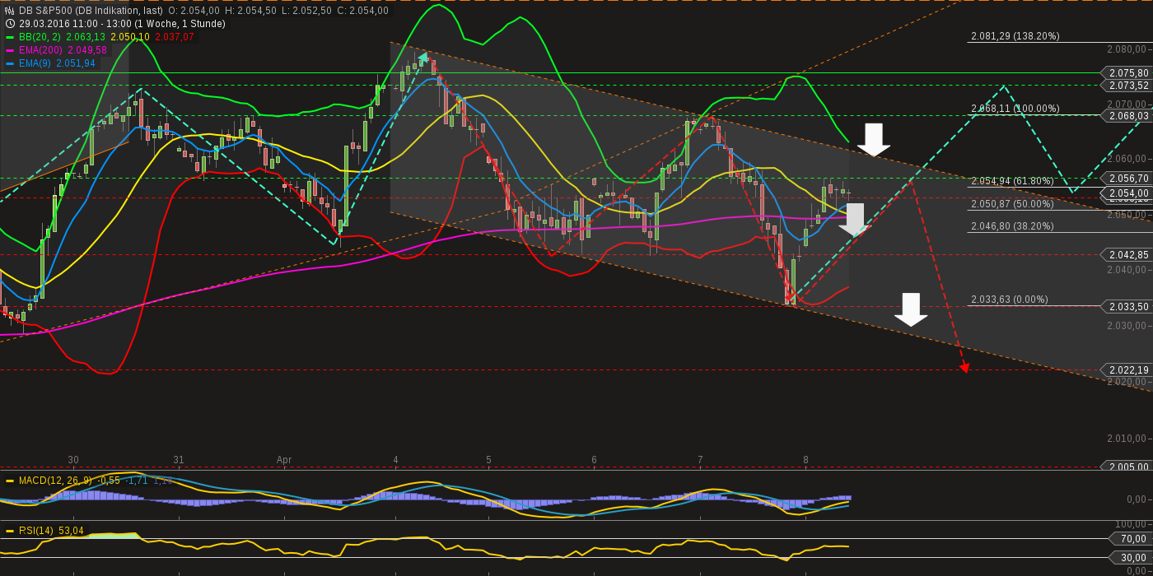Click the MACD signal value -1,71
Image resolution: width=1153 pixels, height=576 pixels.
pos(137,481)
